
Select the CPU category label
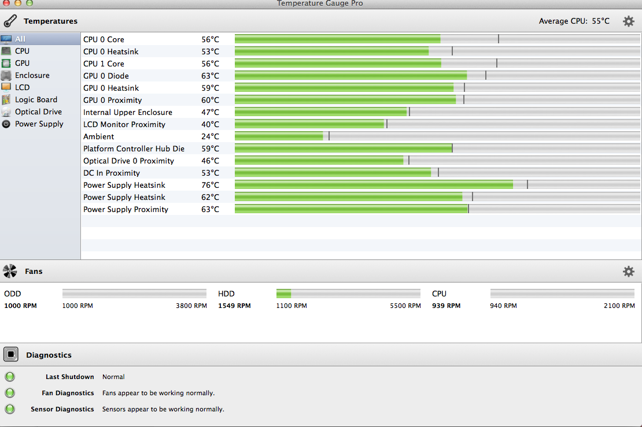[22, 51]
